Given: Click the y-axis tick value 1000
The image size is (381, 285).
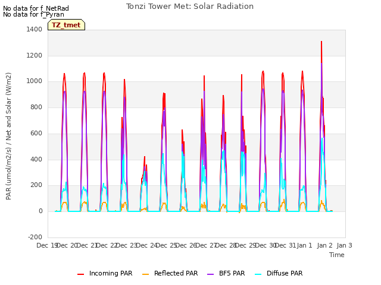Looking at the screenshot, I should click(x=35, y=81).
